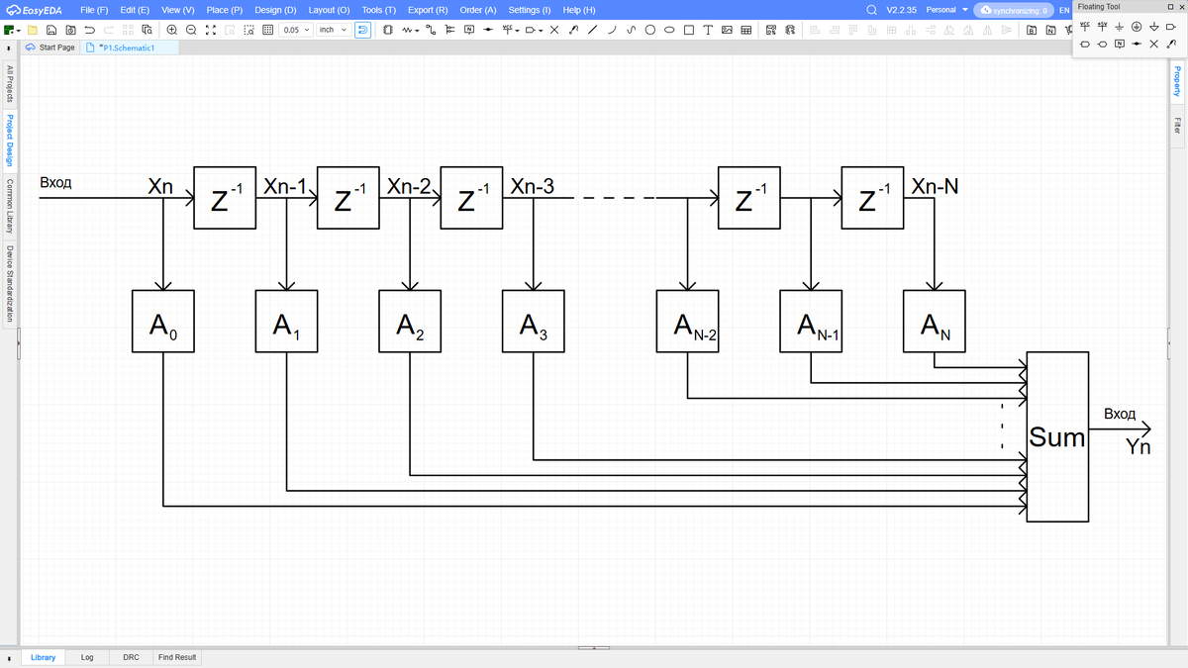This screenshot has width=1188, height=668.
Task: Select the place component chip icon
Action: tap(387, 30)
